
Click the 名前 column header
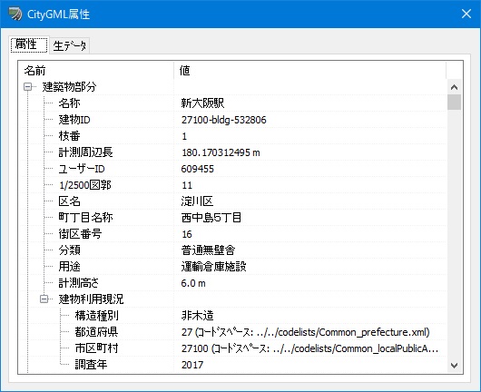96,71
